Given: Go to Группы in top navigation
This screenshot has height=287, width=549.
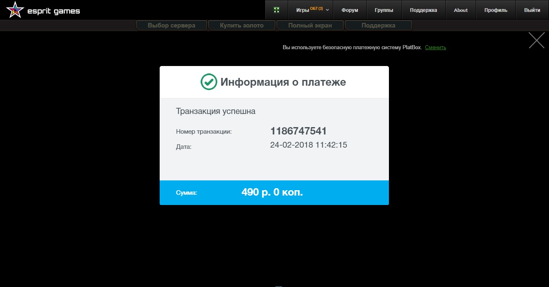Looking at the screenshot, I should pos(384,10).
